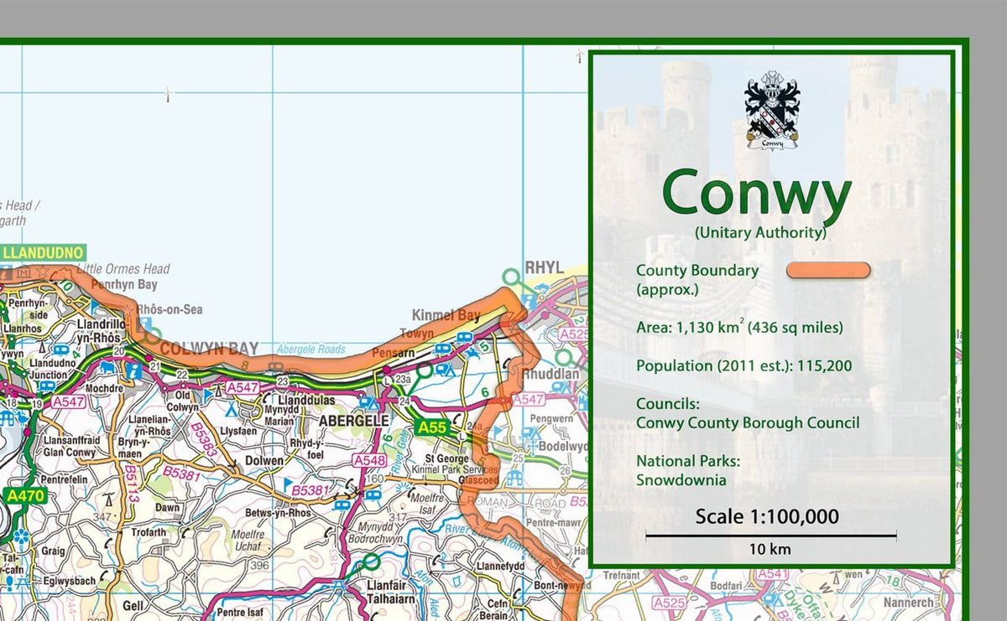The image size is (1007, 621).
Task: Click the blue tourist information icon near Colwyn Bay
Action: (133, 372)
